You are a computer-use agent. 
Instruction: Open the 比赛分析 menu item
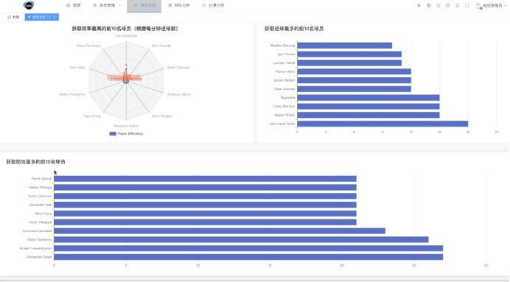tap(214, 6)
